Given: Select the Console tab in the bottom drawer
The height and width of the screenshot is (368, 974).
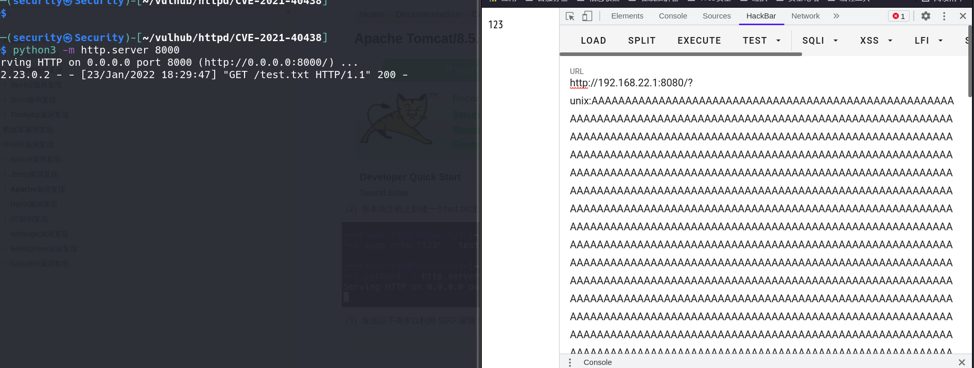Looking at the screenshot, I should tap(598, 362).
